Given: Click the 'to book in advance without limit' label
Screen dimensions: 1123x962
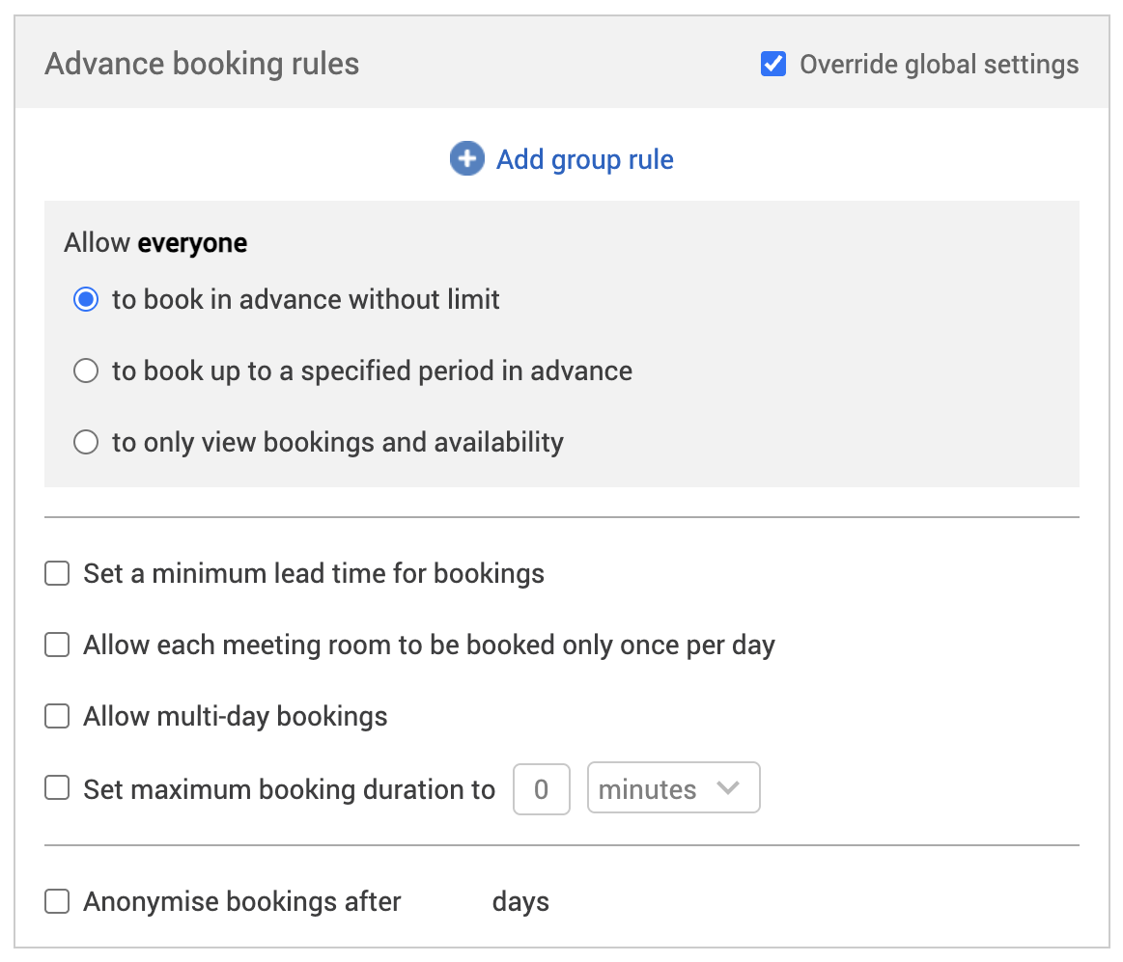Looking at the screenshot, I should click(305, 300).
